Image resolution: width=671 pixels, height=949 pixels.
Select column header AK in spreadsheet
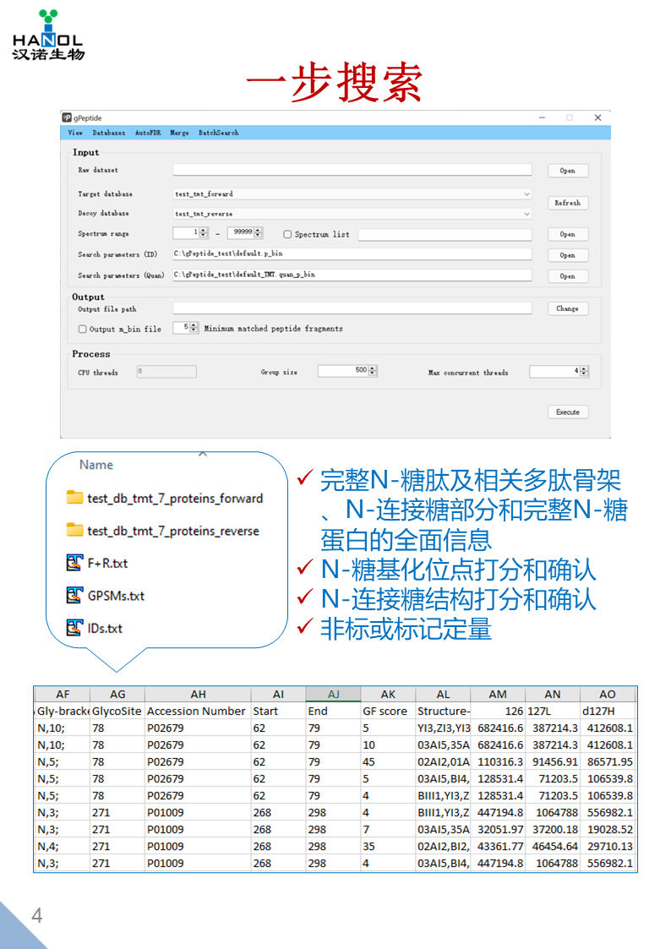[388, 694]
